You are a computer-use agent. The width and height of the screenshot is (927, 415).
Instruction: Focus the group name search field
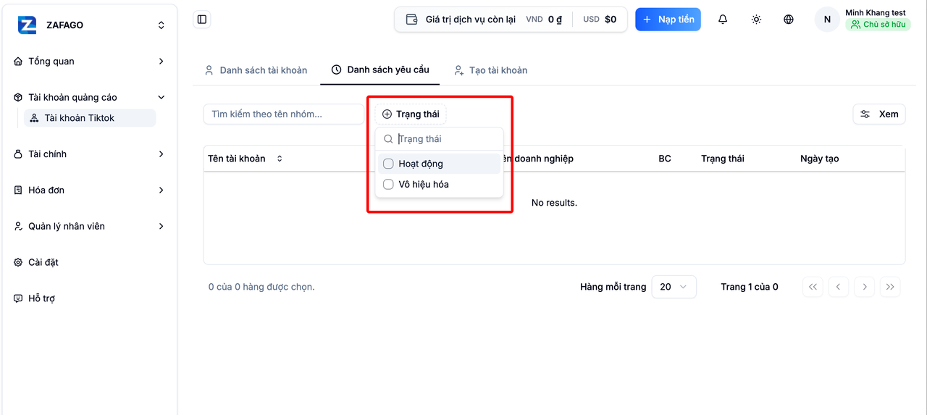click(283, 114)
